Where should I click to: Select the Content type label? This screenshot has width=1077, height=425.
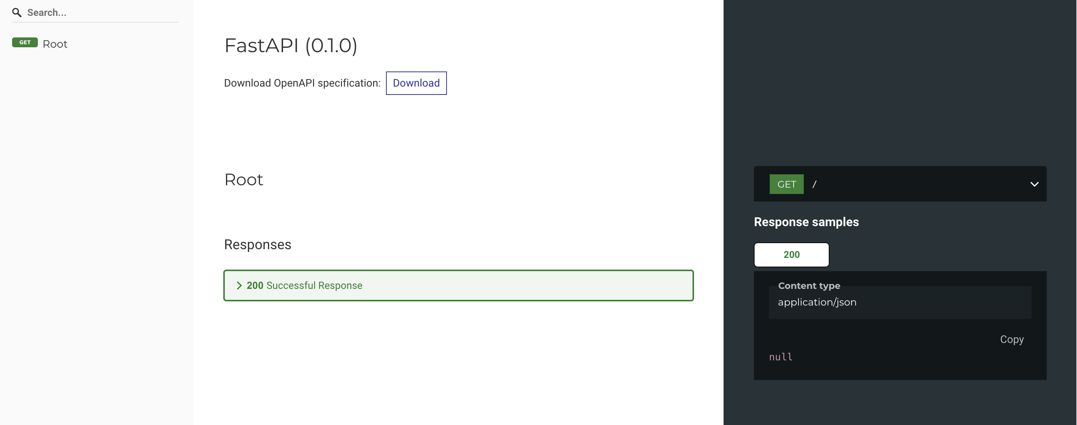tap(809, 285)
